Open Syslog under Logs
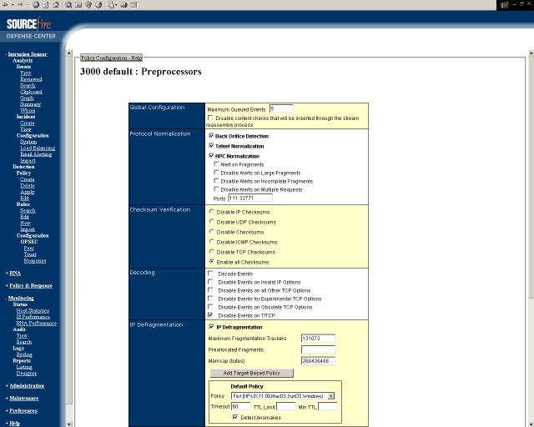The image size is (534, 427). coord(24,354)
